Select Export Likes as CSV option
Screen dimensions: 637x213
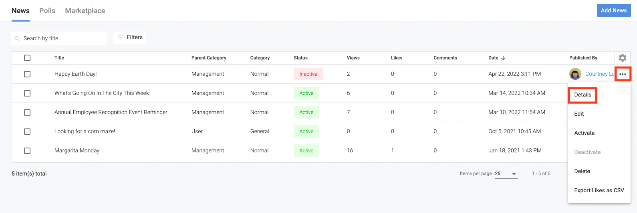click(599, 191)
